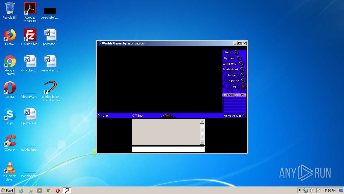Select Acrobat Reader DC desktop icon

tap(30, 12)
